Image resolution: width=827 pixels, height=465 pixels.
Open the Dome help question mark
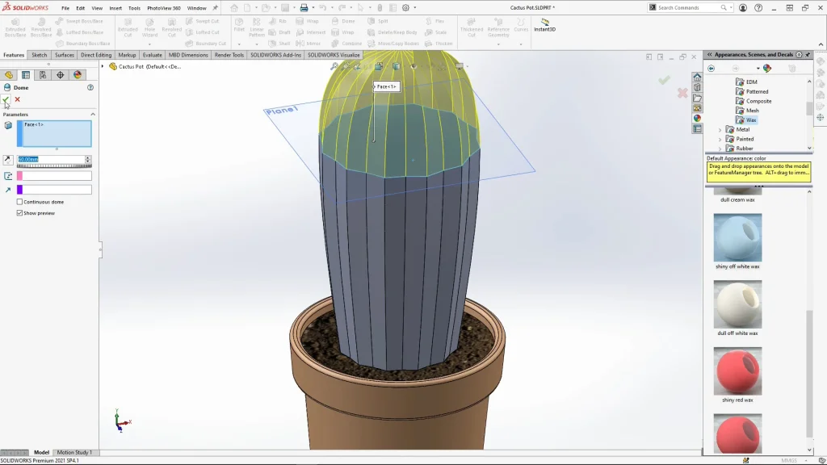pyautogui.click(x=90, y=87)
